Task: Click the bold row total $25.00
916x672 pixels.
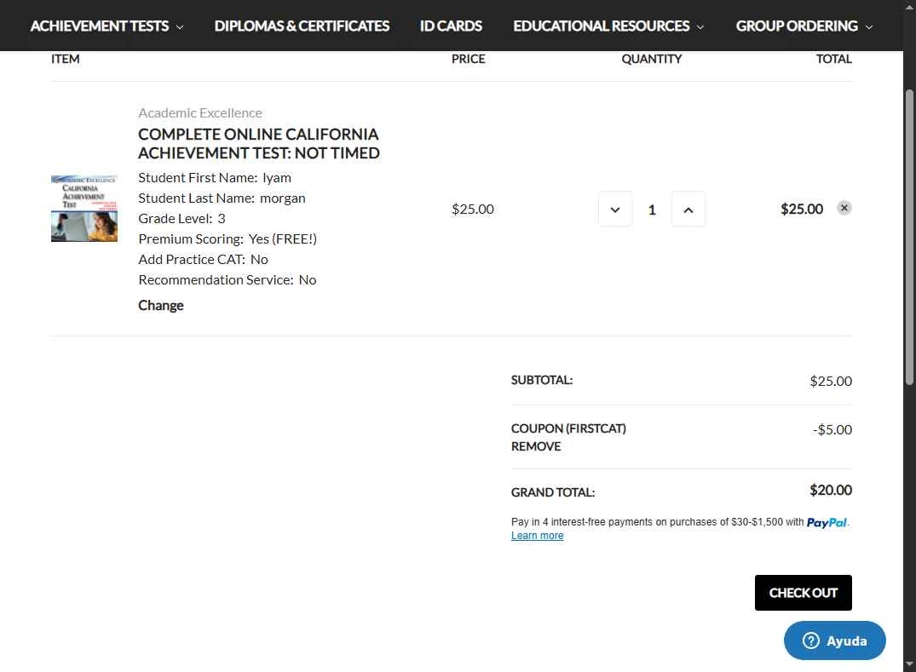Action: (802, 209)
